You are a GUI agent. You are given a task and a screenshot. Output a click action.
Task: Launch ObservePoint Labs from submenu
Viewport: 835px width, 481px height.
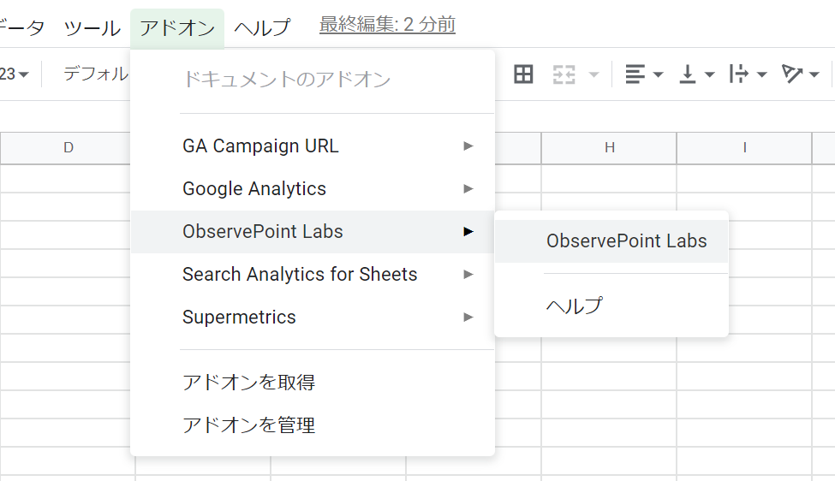click(x=611, y=241)
